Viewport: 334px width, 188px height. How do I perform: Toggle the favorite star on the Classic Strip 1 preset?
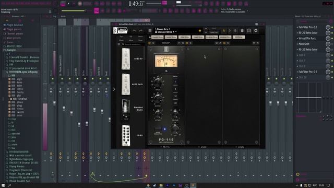click(200, 31)
